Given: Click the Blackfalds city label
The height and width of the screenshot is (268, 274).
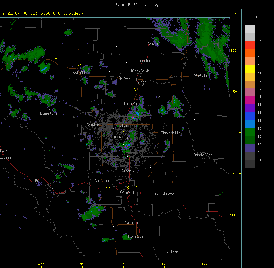Looking at the screenshot, I should coord(140,71).
